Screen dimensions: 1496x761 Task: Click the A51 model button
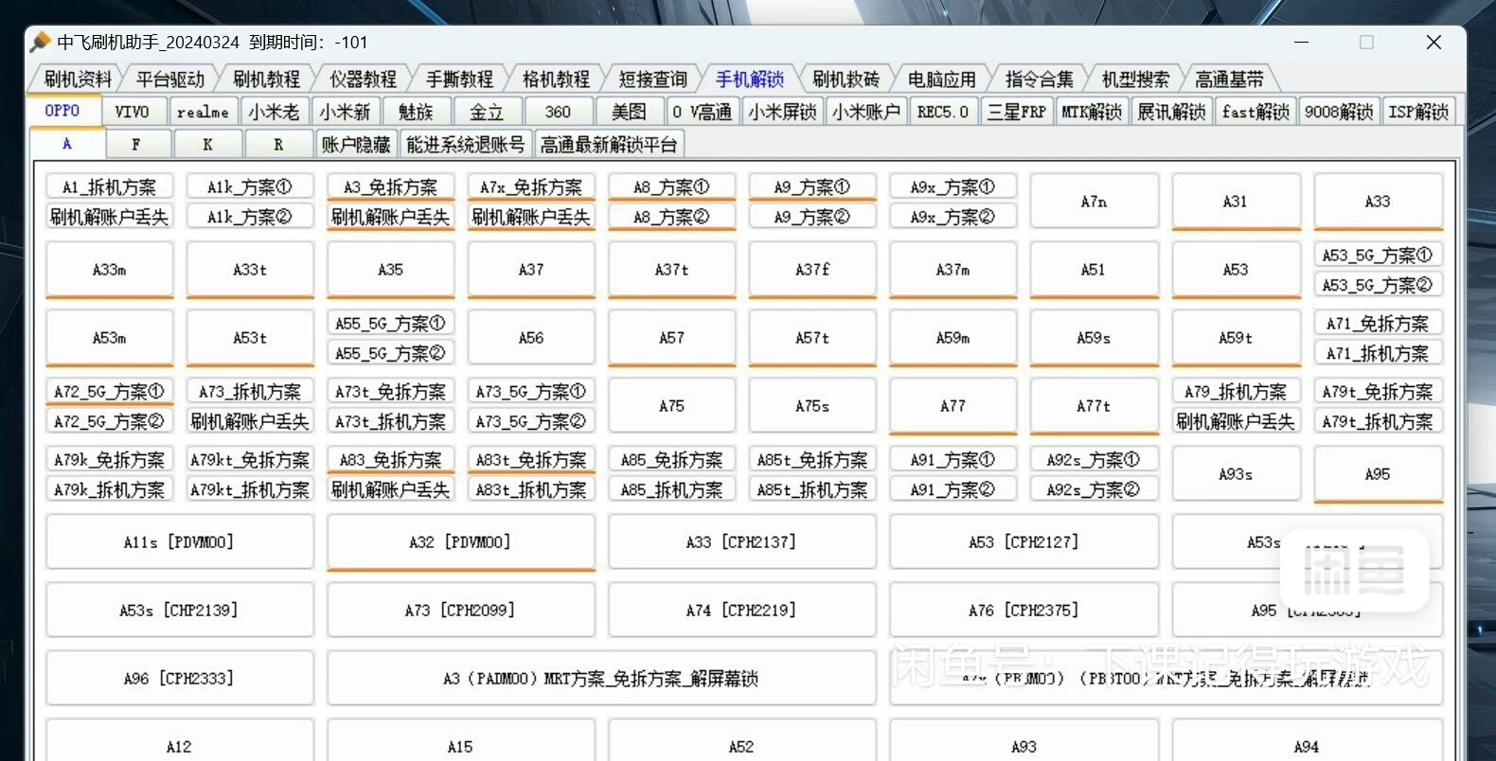[1094, 270]
